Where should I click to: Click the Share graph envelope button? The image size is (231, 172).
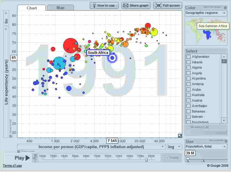pyautogui.click(x=136, y=5)
